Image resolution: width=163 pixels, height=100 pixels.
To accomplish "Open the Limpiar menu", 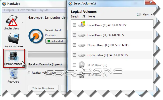I will click(9, 10).
